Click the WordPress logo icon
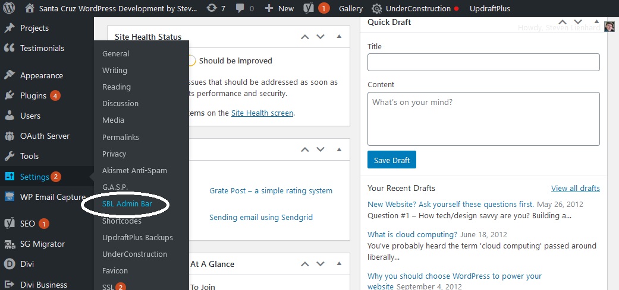The height and width of the screenshot is (290, 619). (x=10, y=9)
